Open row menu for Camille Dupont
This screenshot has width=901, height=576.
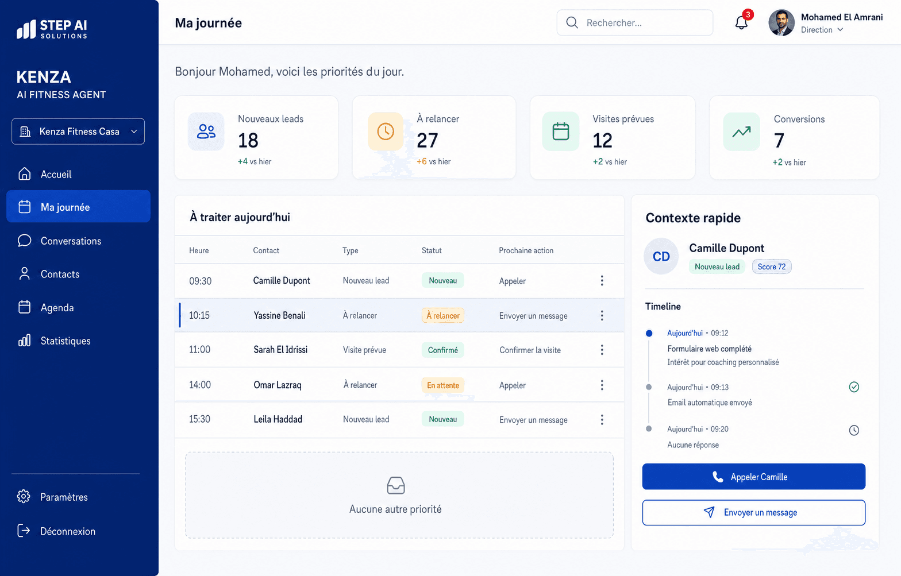[602, 280]
